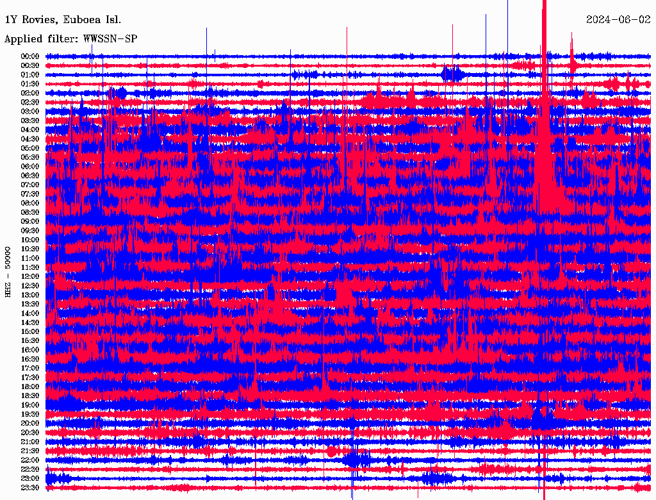Select the 19:30 time label
Screen dimensions: 656x500
pyautogui.click(x=30, y=414)
